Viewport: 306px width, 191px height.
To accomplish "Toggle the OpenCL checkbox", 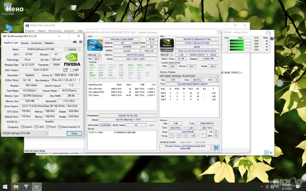I will pyautogui.click(x=22, y=127).
